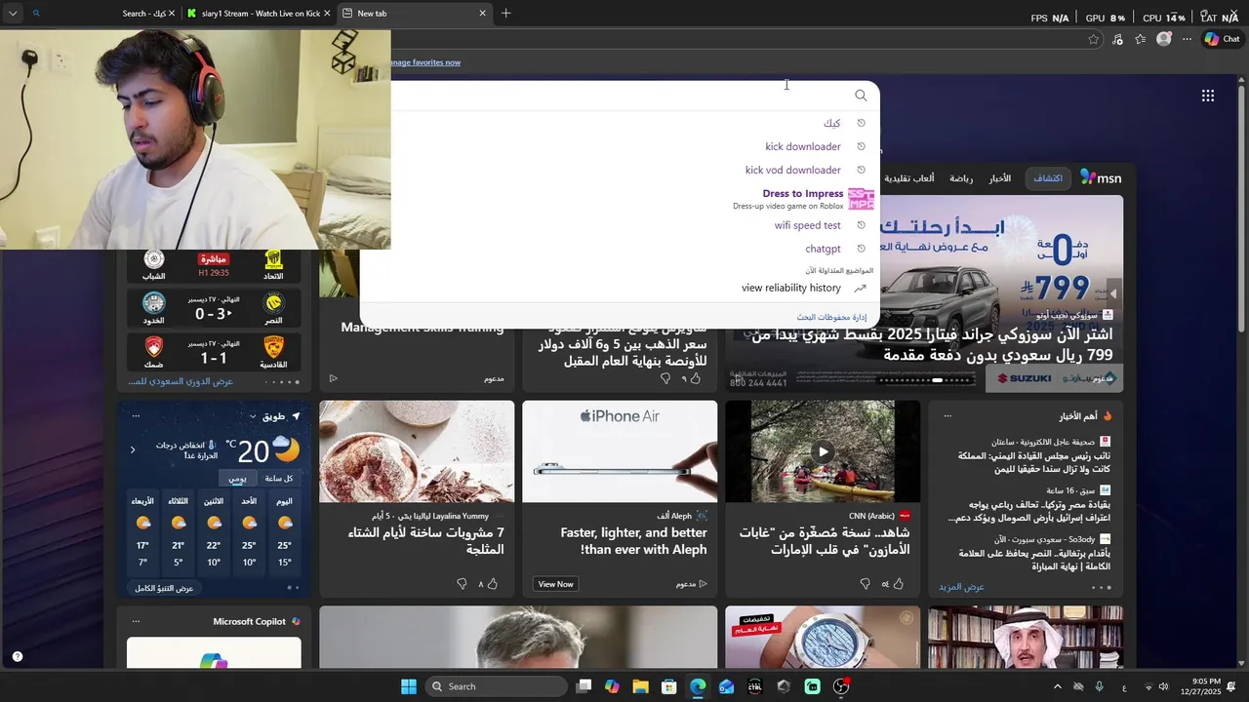1249x702 pixels.
Task: Open more options on Microsoft Copilot card
Action: 136,621
